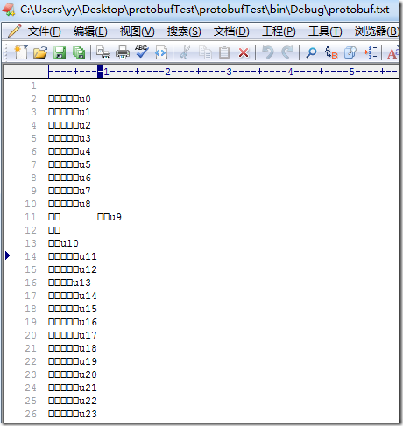The width and height of the screenshot is (403, 426).
Task: Click the text ending in u5
Action: pos(69,164)
